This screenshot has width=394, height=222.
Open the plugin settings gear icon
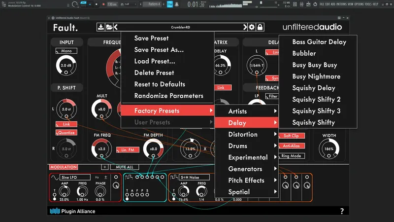tap(252, 27)
